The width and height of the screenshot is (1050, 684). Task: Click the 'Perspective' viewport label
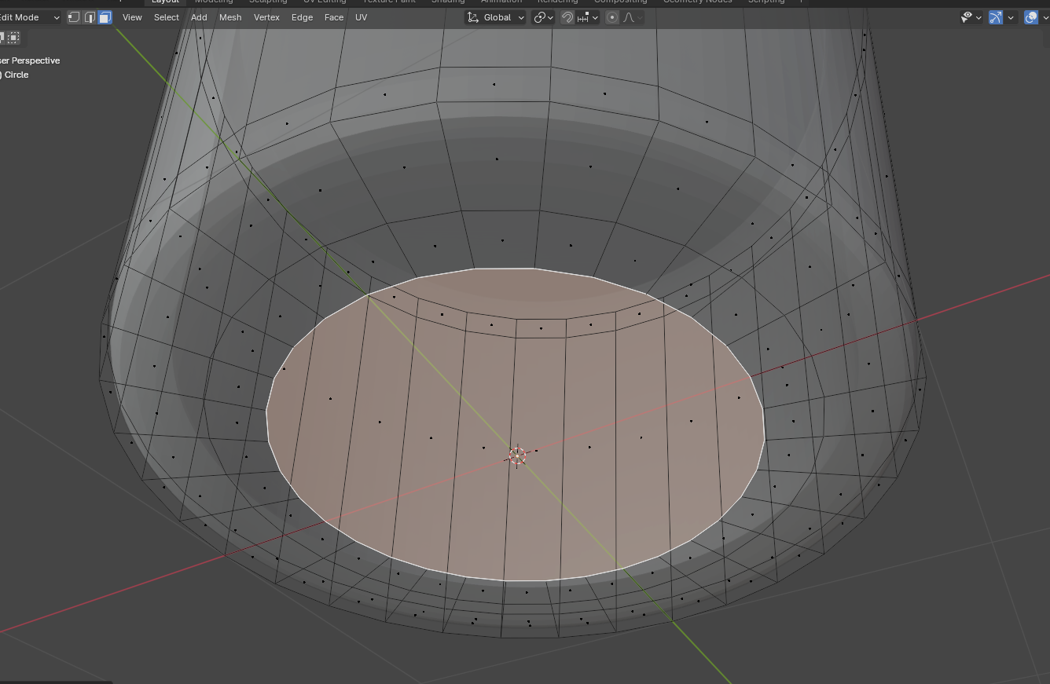pyautogui.click(x=35, y=60)
